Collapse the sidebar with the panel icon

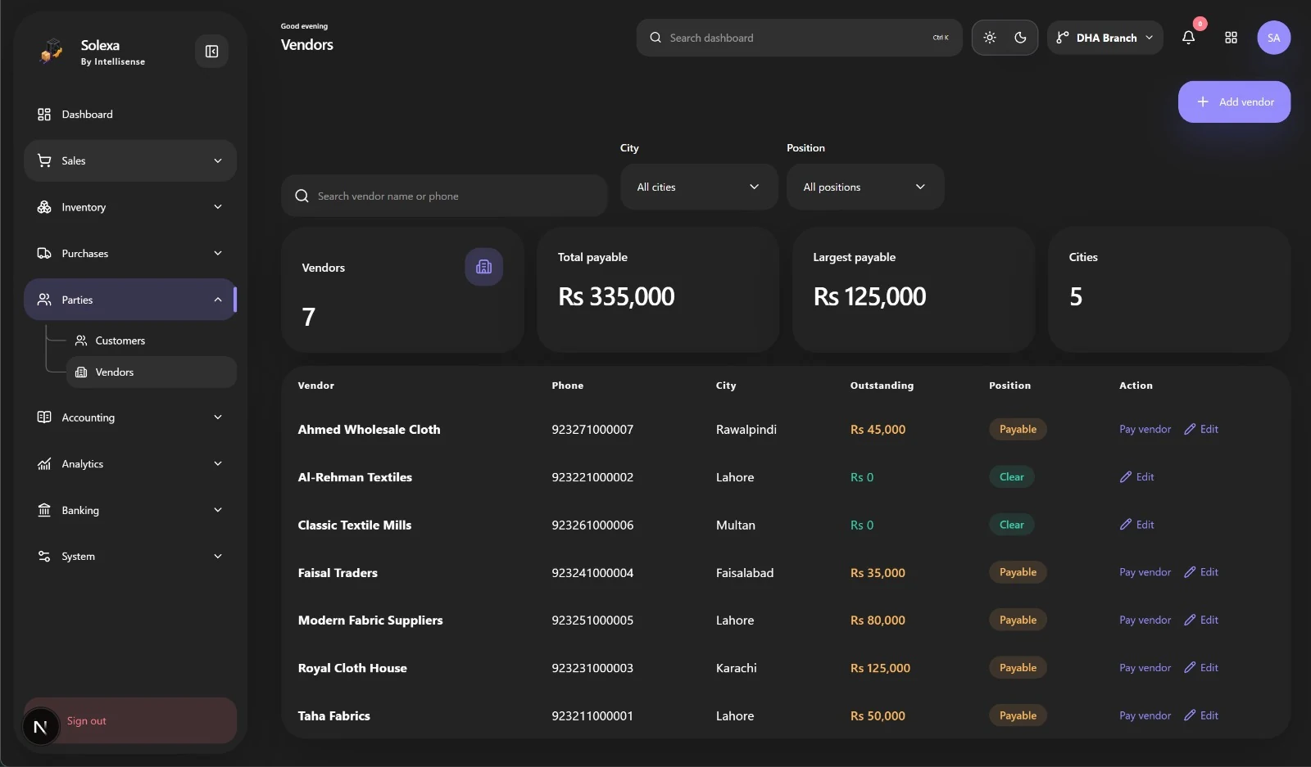click(211, 52)
